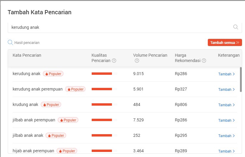
Task: Click Populer badge for jilbab anak anak
Action: [x=56, y=135]
